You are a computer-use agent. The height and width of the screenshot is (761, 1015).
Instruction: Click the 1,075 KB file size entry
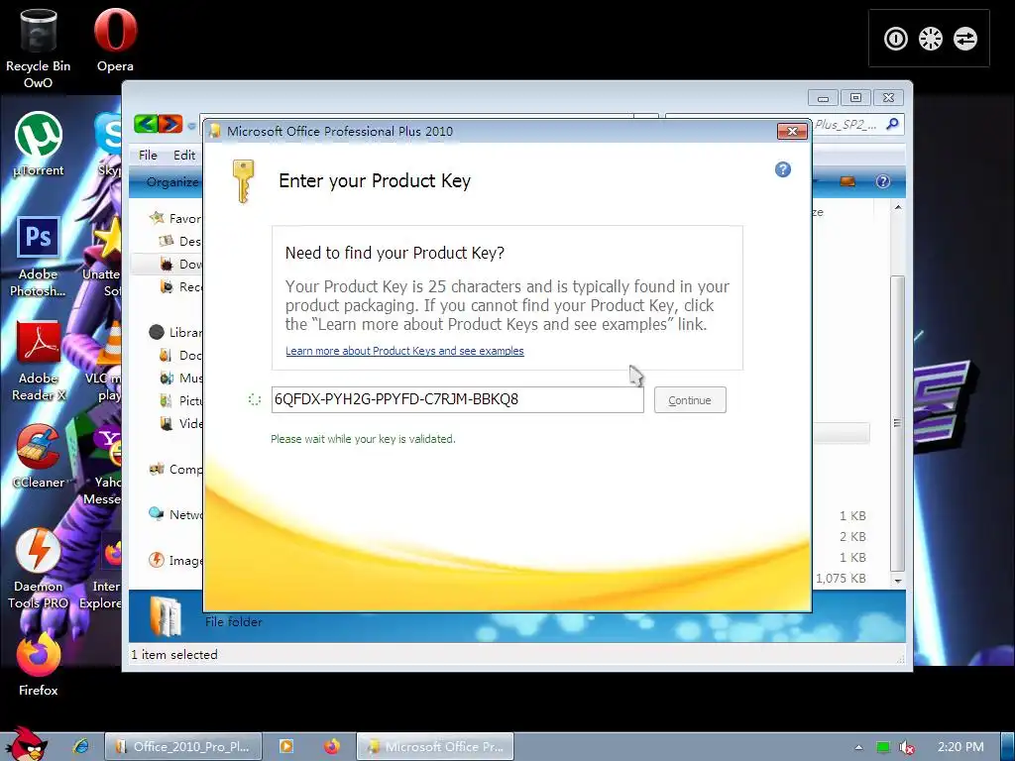(841, 579)
